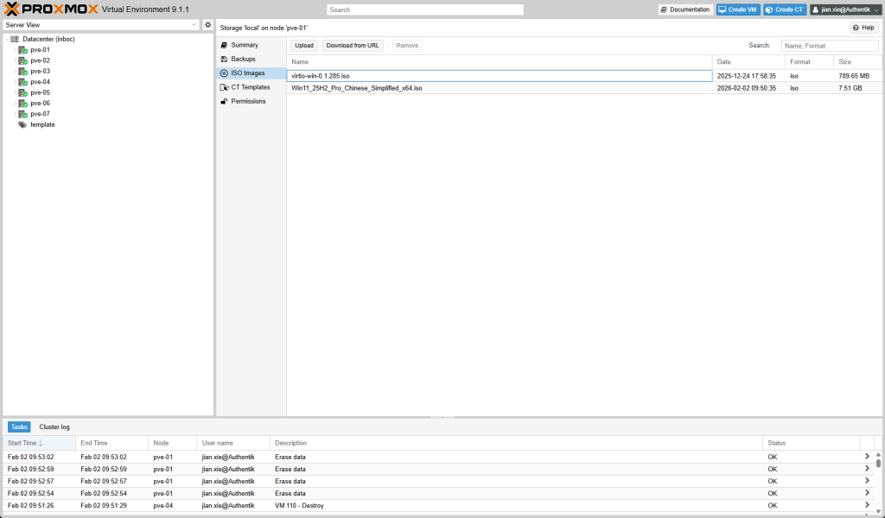Screen dimensions: 885x518
Task: Click in the Name, Format search field
Action: 828,45
